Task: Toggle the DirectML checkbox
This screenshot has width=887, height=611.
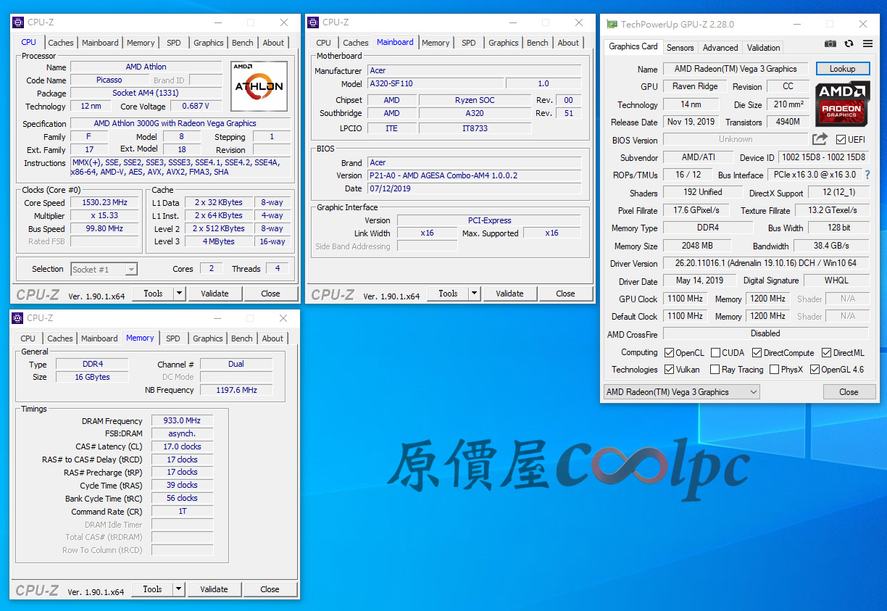Action: point(827,353)
